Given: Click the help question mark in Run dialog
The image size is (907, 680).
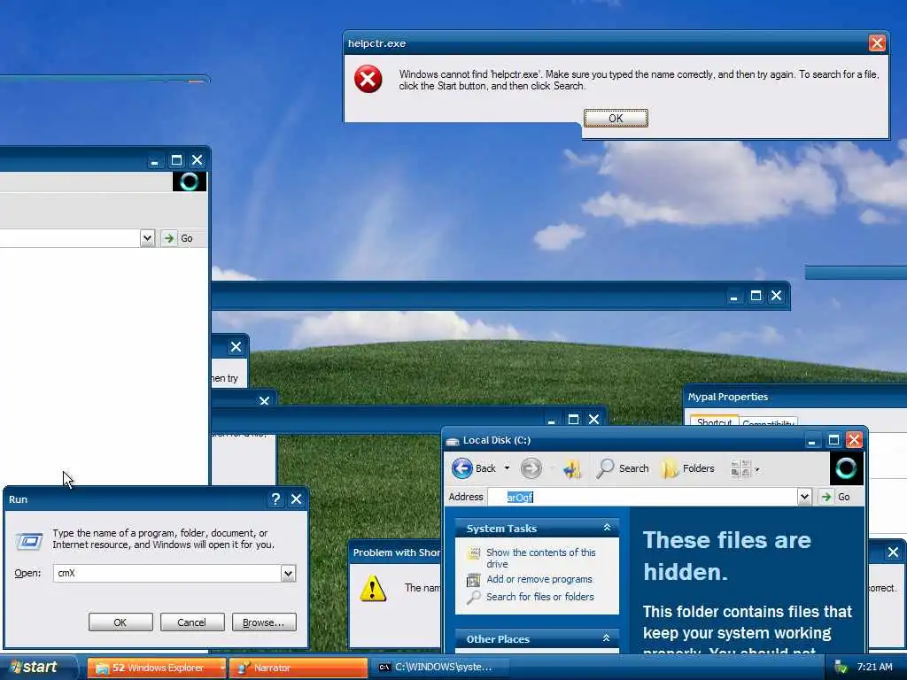Looking at the screenshot, I should click(x=275, y=499).
